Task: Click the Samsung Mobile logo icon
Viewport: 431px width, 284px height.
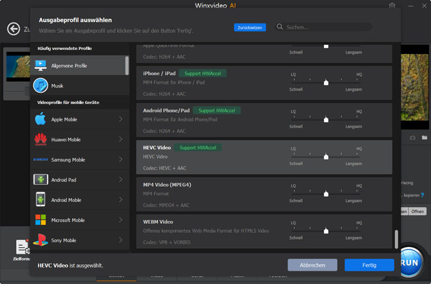Action: point(41,160)
